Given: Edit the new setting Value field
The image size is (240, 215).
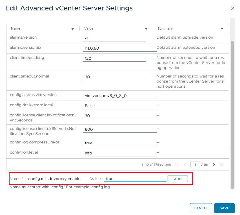Looking at the screenshot, I should click(135, 179).
